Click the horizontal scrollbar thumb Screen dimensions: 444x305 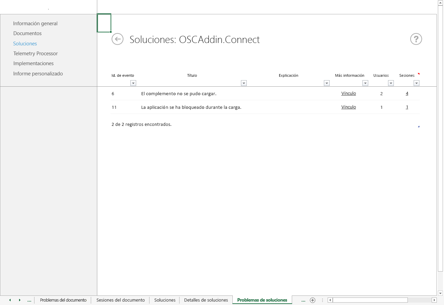click(x=370, y=300)
